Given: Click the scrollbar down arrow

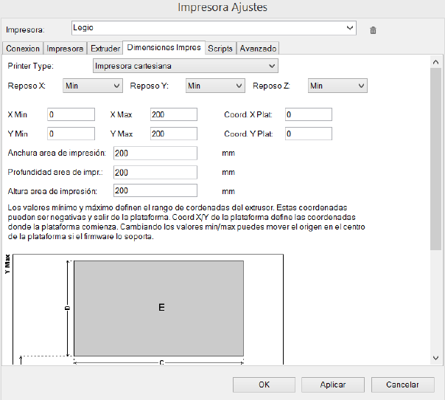Looking at the screenshot, I should 435,357.
